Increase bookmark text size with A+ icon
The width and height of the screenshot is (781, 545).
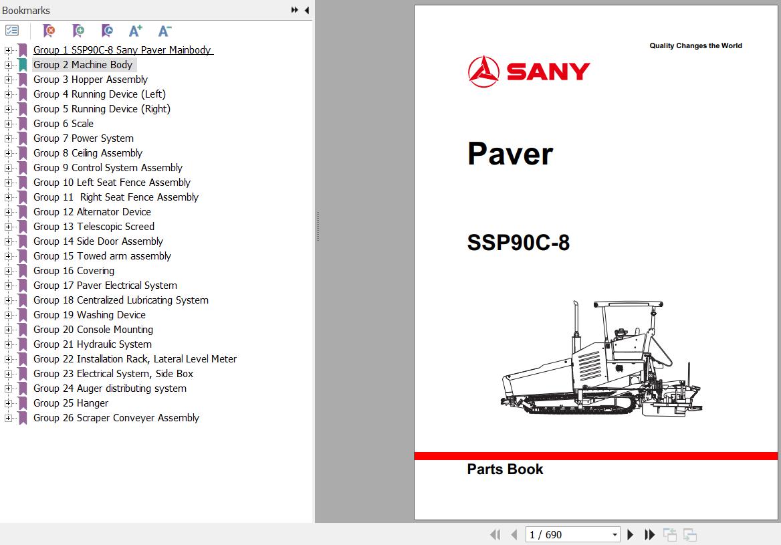pyautogui.click(x=136, y=31)
